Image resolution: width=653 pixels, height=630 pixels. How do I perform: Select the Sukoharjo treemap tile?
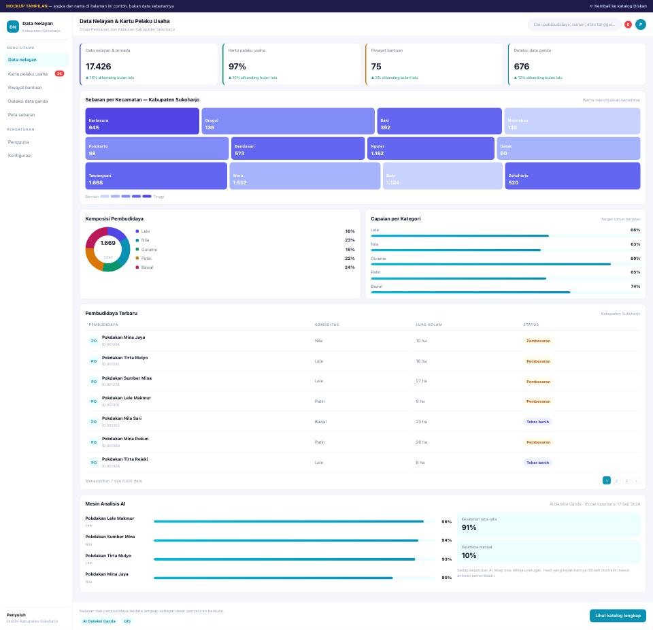(x=573, y=176)
